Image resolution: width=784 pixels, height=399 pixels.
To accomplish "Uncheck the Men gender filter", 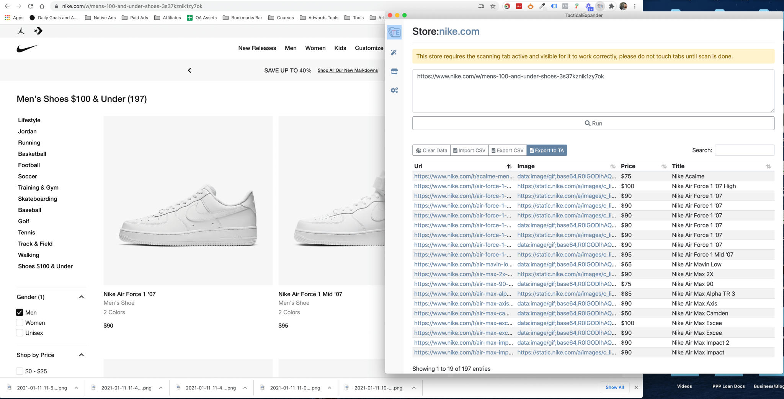I will click(x=20, y=312).
